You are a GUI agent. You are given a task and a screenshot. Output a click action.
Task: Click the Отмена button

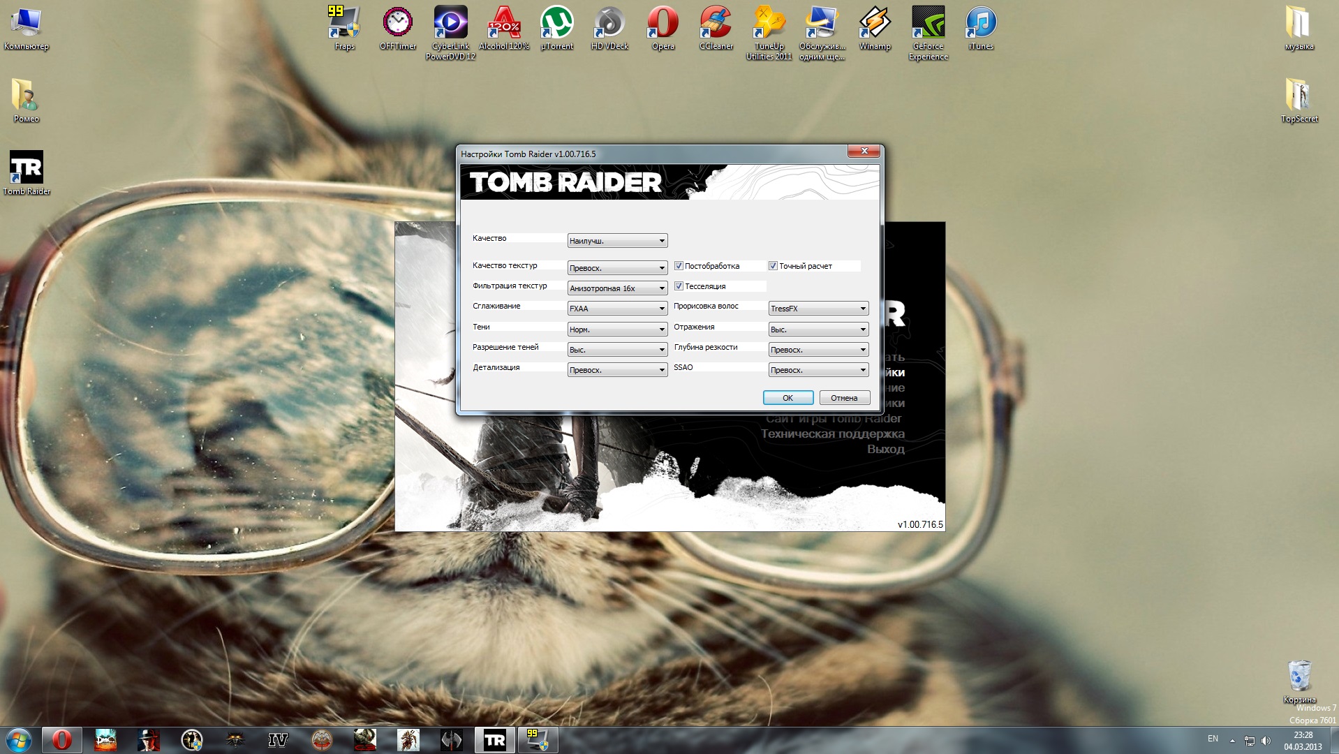[844, 398]
